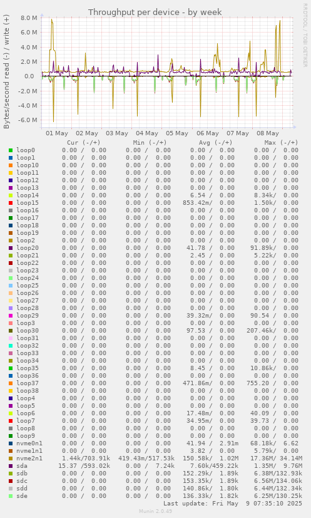Click the '03 May' x-axis label

[x=117, y=133]
